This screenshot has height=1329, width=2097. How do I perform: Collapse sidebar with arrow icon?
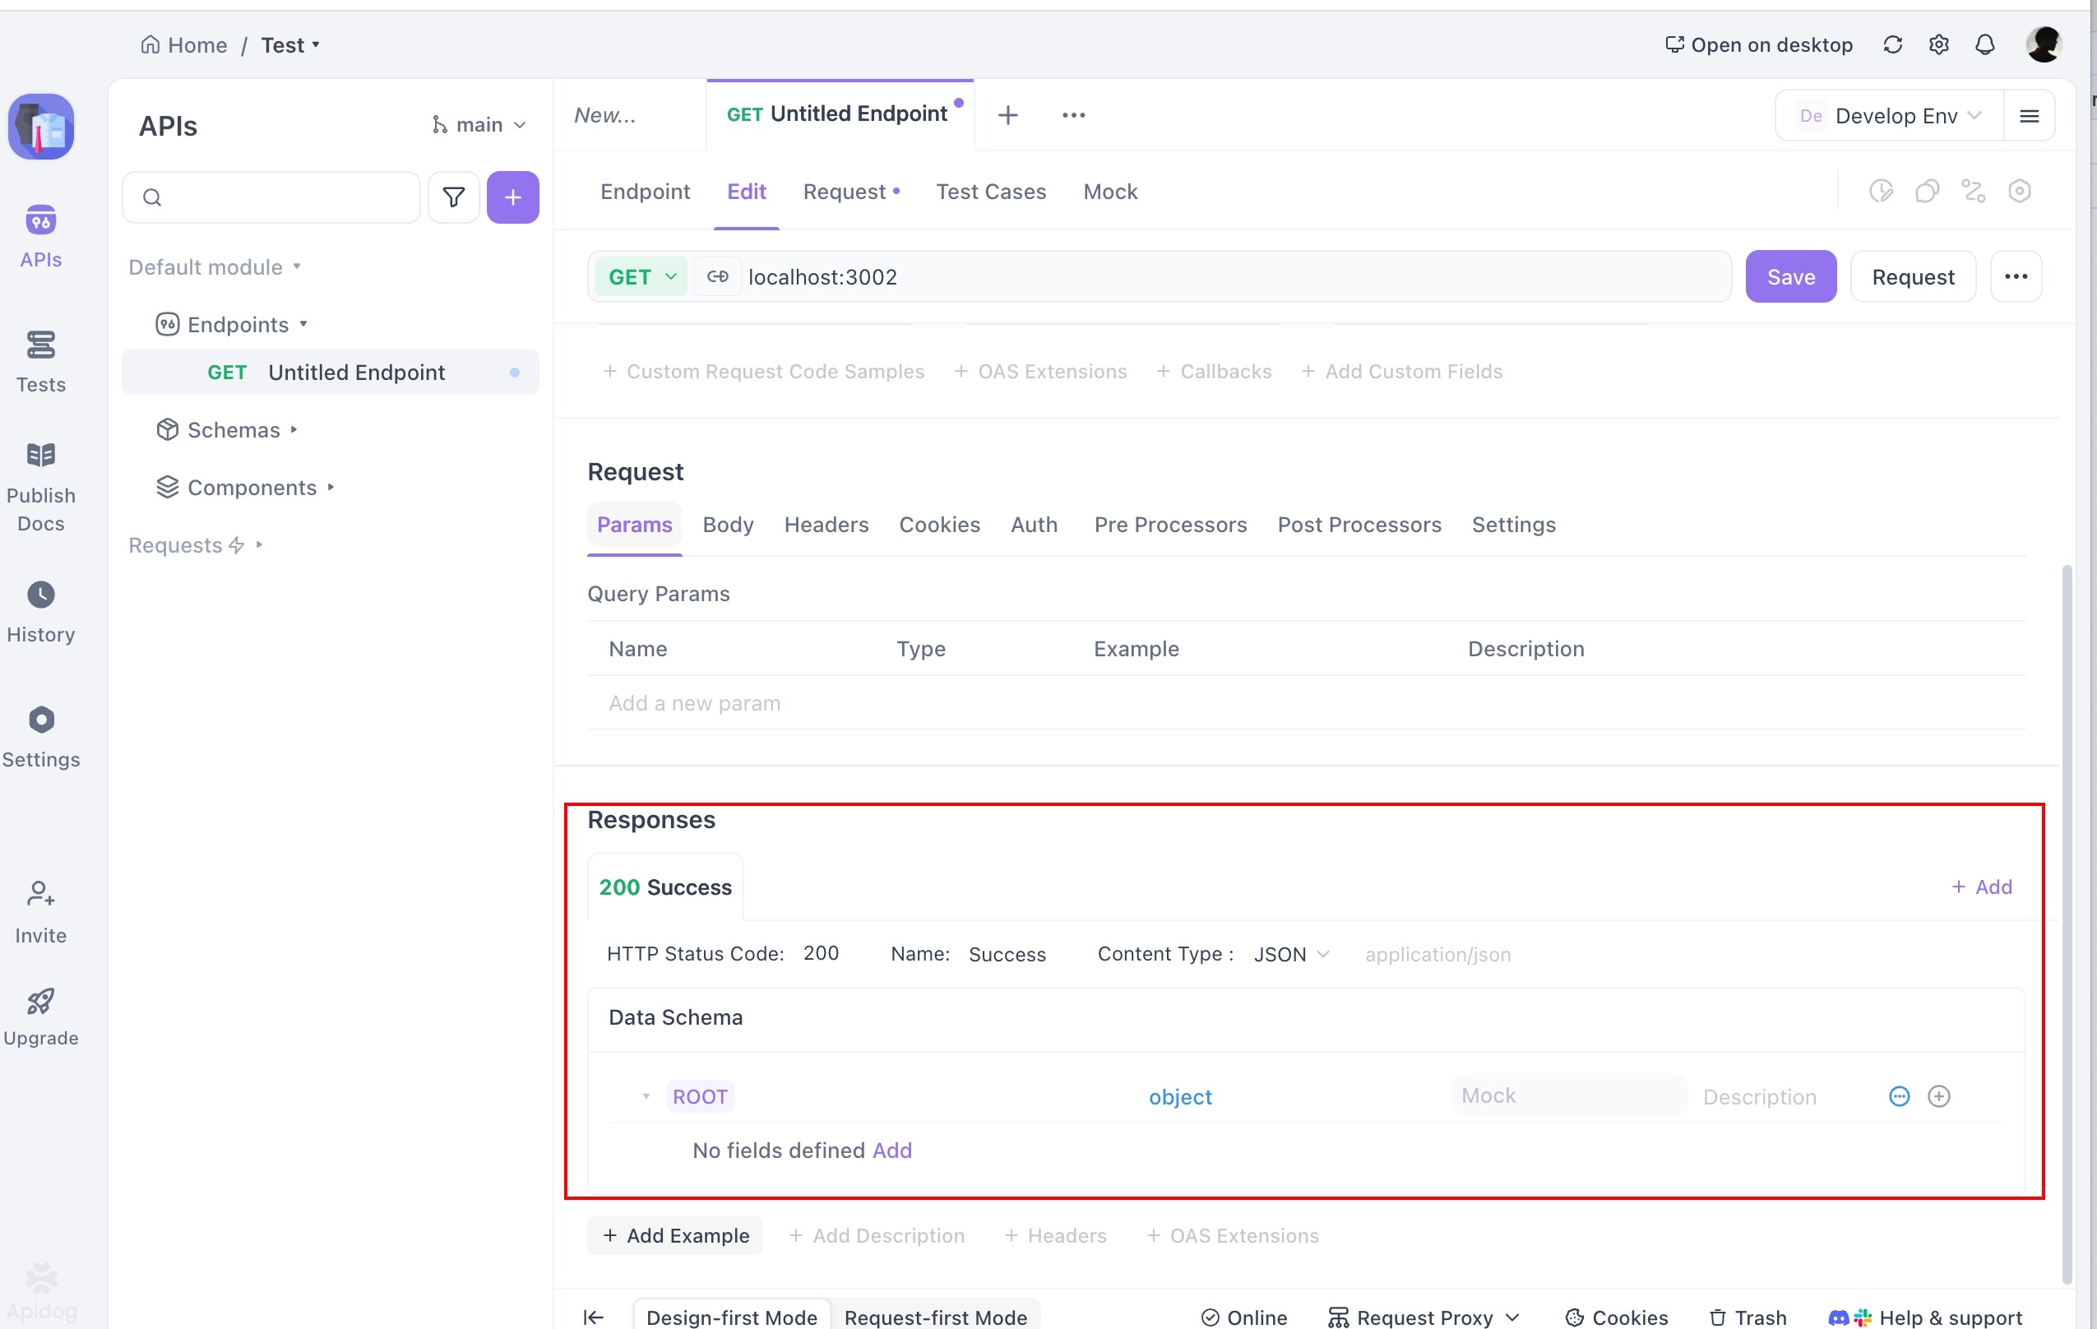[x=593, y=1317]
